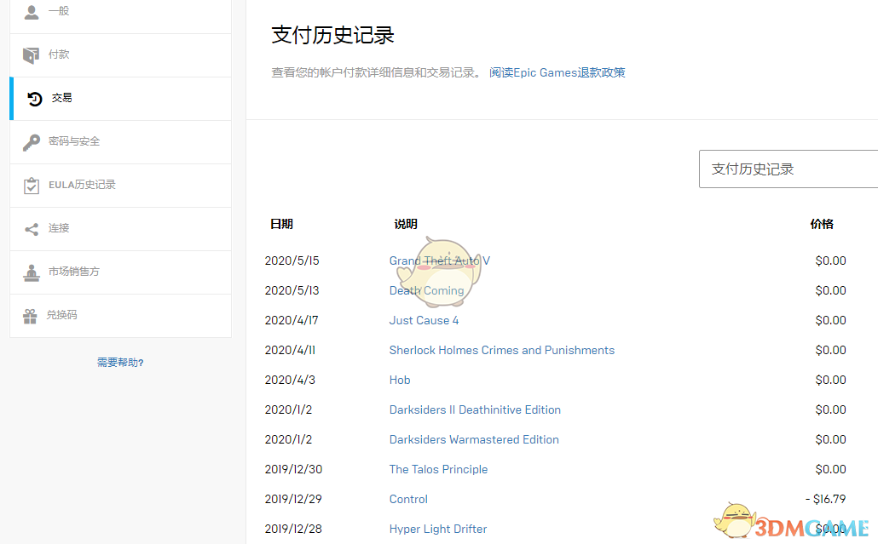Screen dimensions: 878x544
Task: Open The Talos Principle transaction
Action: click(438, 469)
